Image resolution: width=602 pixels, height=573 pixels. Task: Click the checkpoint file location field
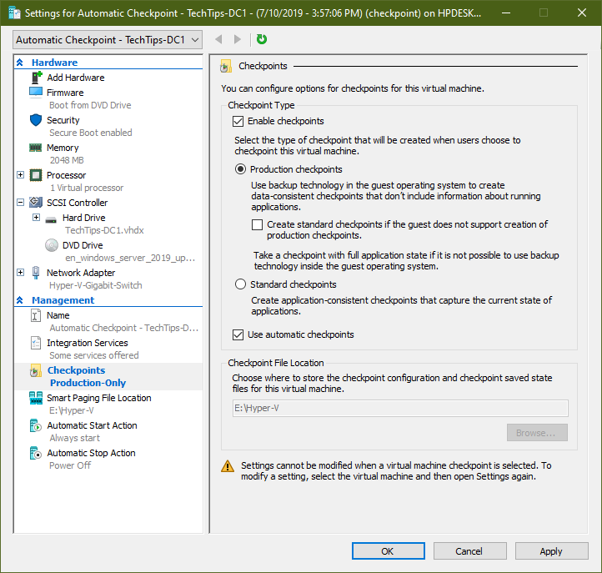pyautogui.click(x=400, y=408)
